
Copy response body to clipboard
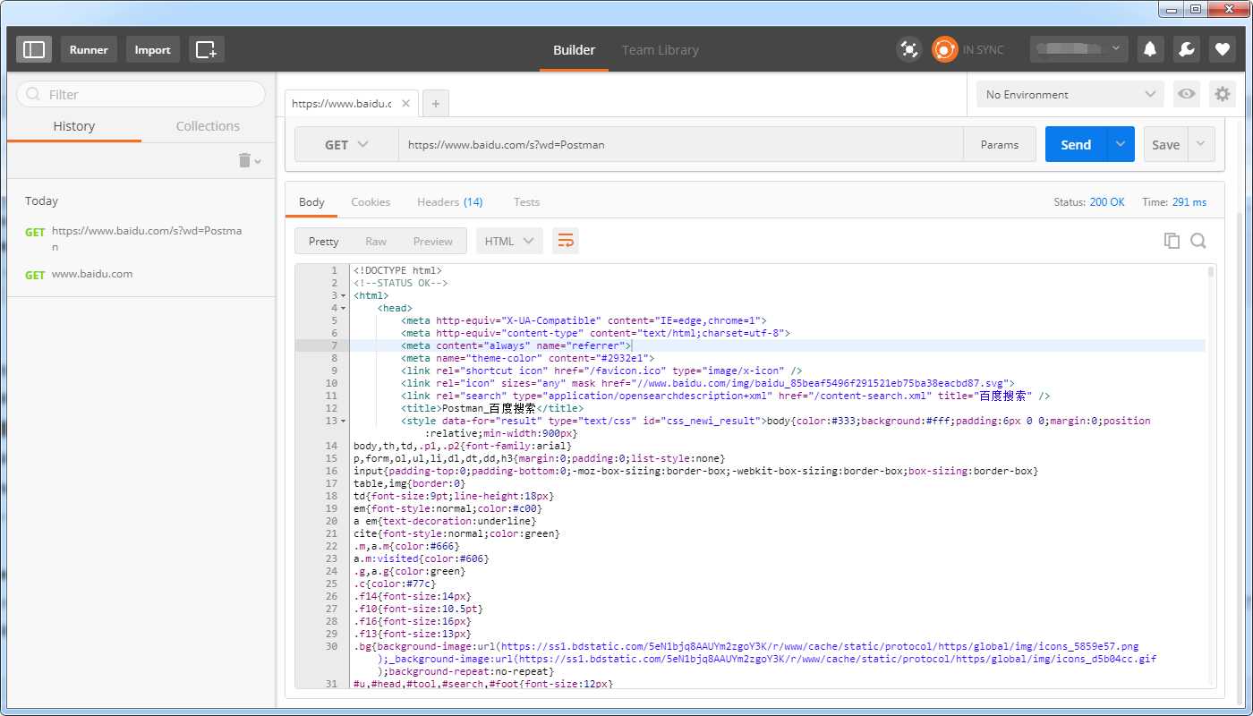tap(1171, 241)
